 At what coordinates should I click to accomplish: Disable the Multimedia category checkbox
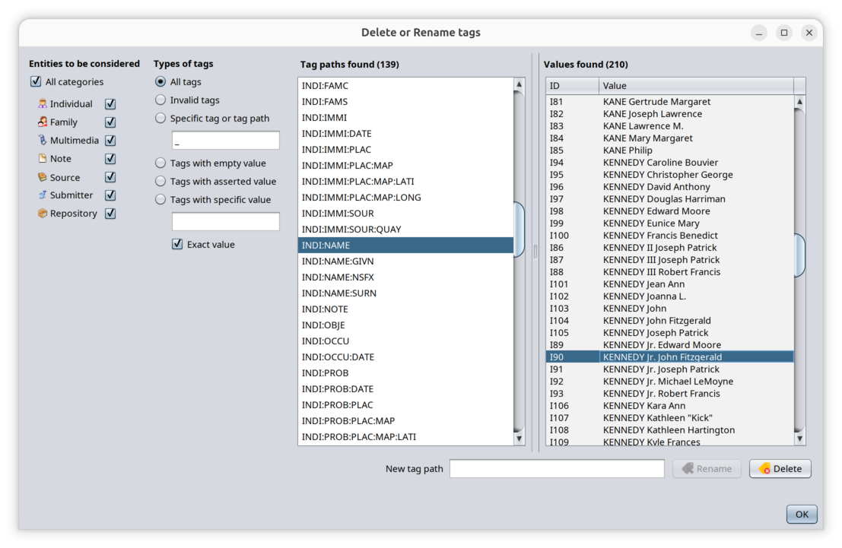(x=110, y=141)
